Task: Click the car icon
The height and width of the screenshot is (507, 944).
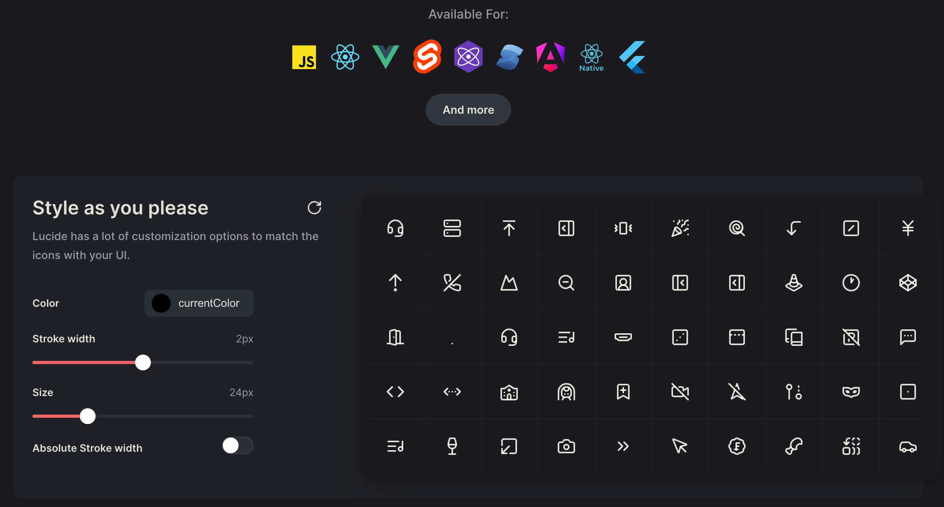Action: pos(908,447)
